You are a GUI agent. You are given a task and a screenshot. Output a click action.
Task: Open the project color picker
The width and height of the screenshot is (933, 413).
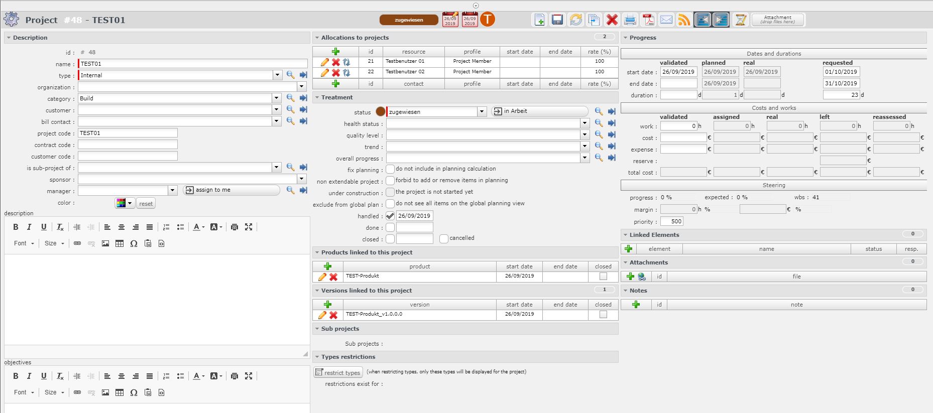coord(124,203)
